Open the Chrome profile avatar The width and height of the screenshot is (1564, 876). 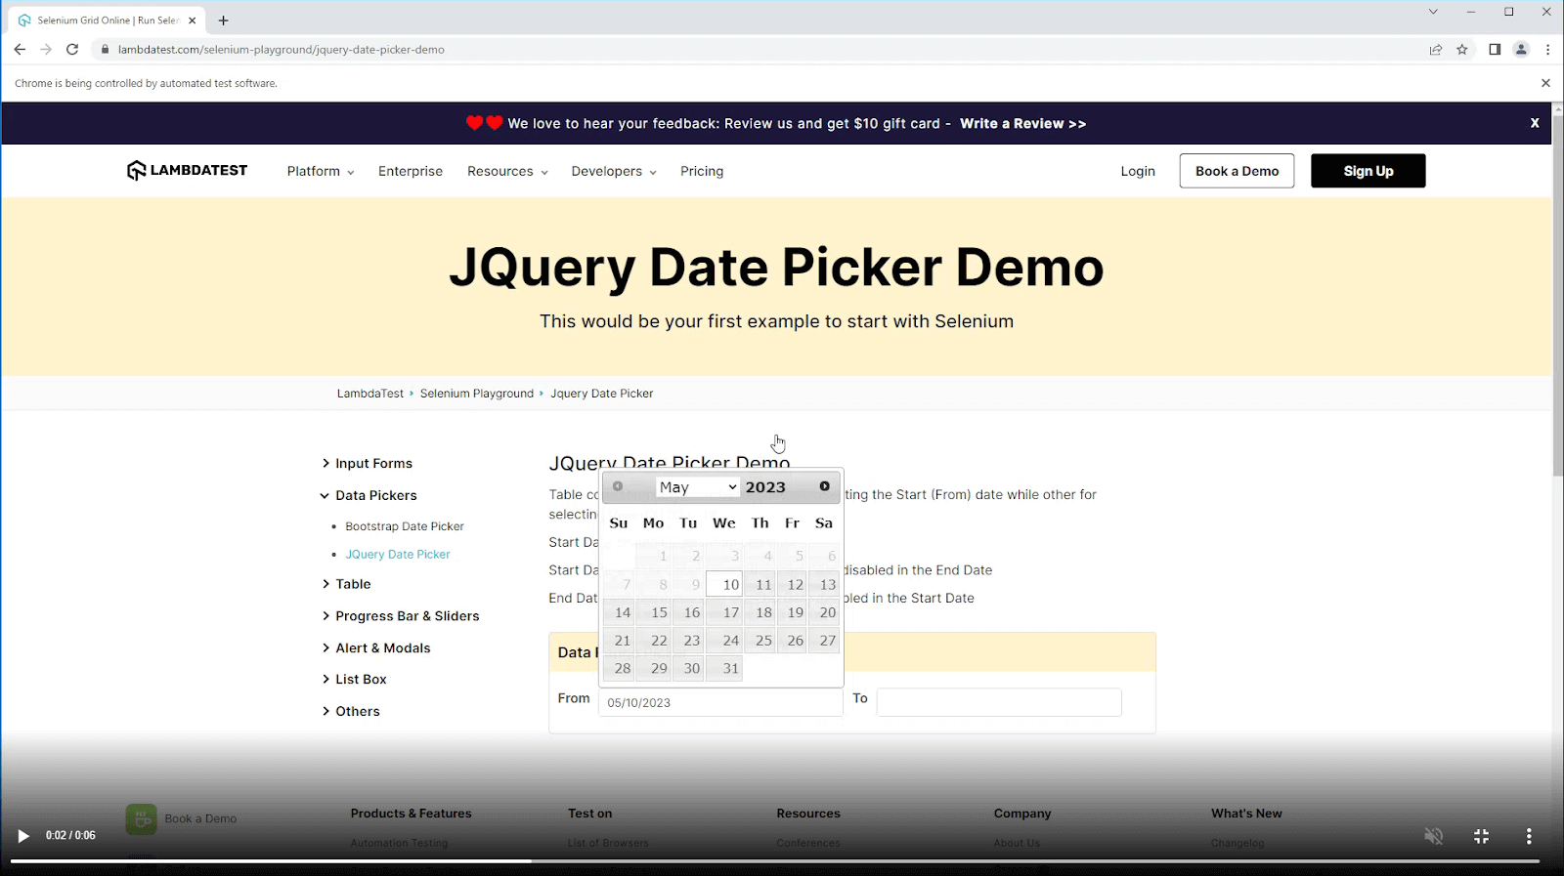(x=1521, y=49)
